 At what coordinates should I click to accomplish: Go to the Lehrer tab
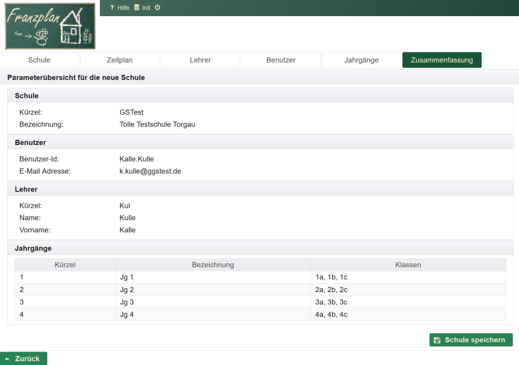click(x=200, y=60)
